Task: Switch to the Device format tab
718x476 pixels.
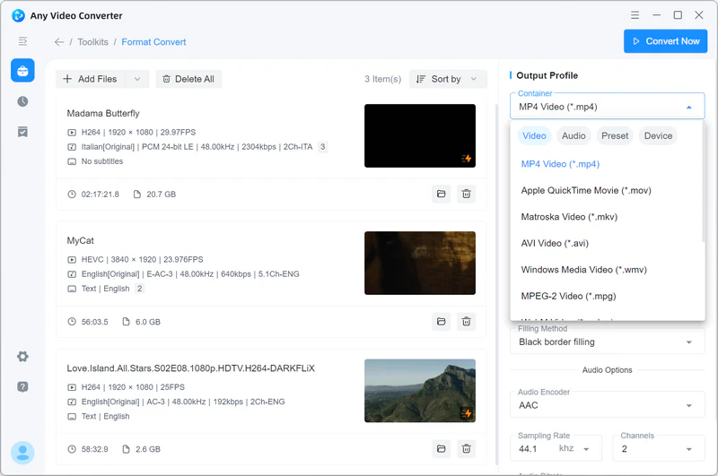Action: (658, 136)
